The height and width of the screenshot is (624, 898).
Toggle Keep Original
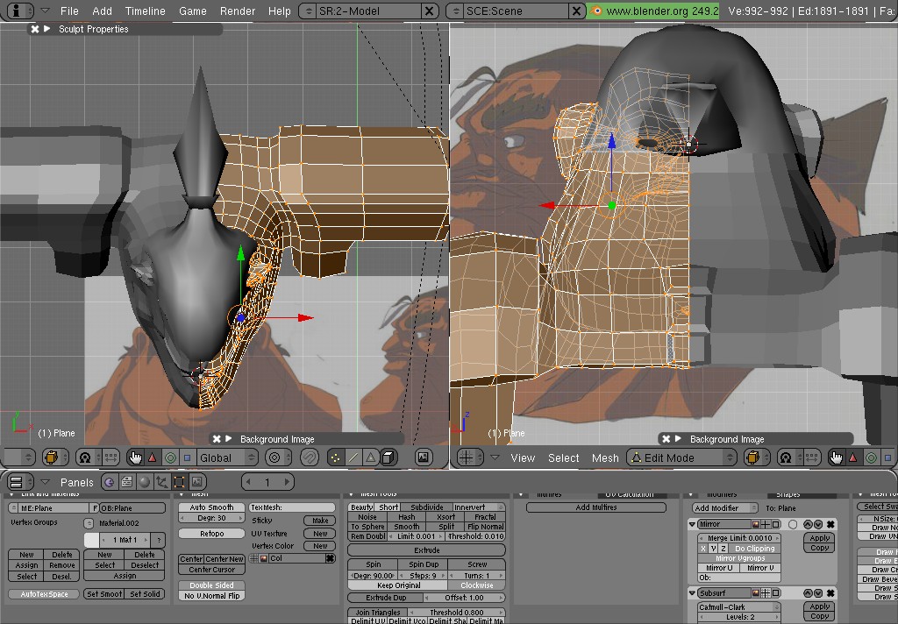(x=398, y=585)
